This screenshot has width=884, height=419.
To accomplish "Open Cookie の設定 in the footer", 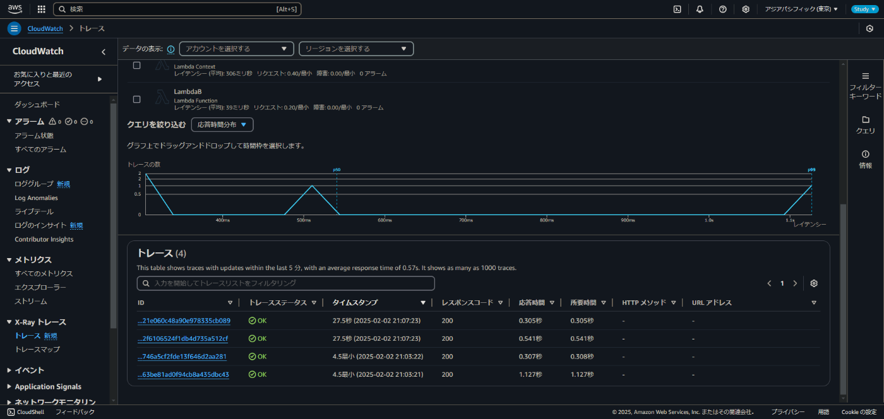I will point(859,412).
